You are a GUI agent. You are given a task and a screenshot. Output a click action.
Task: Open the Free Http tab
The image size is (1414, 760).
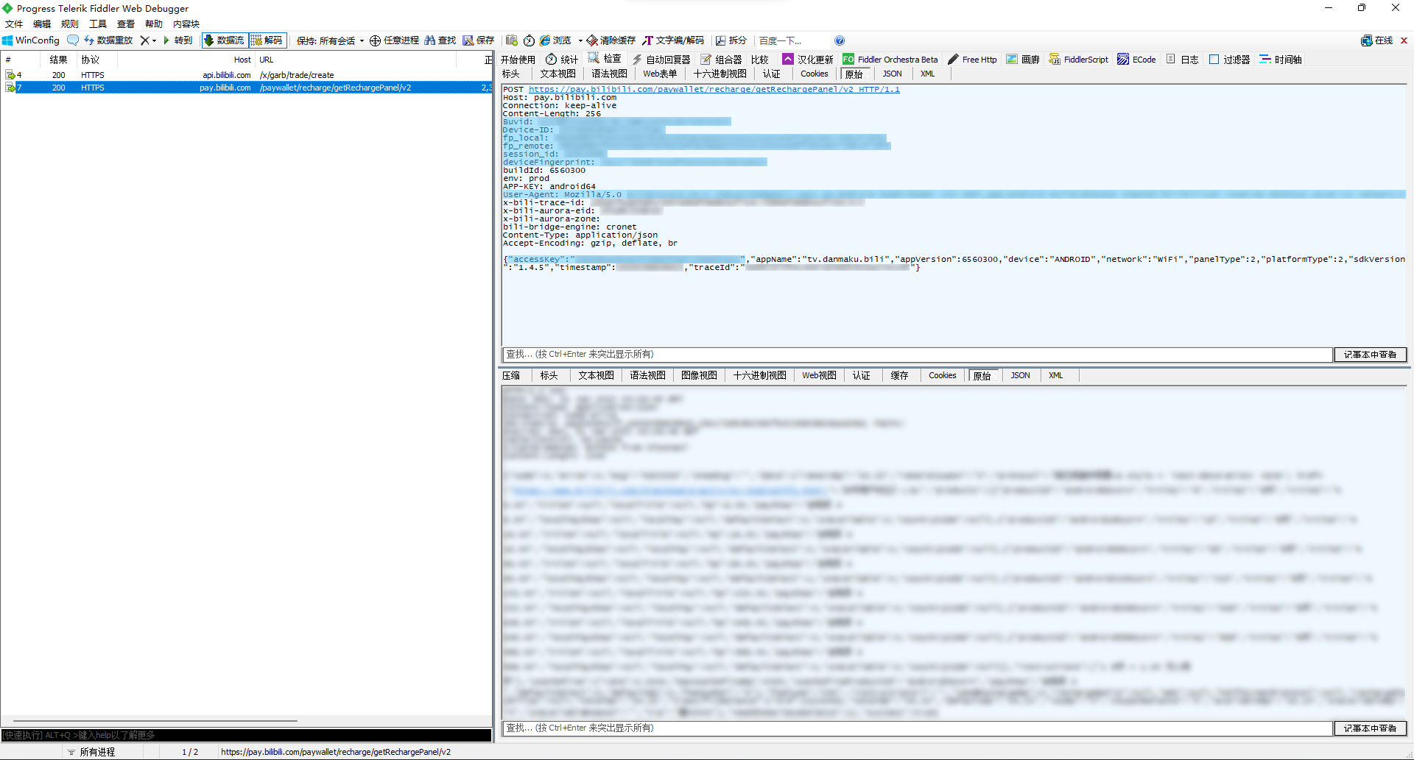972,60
